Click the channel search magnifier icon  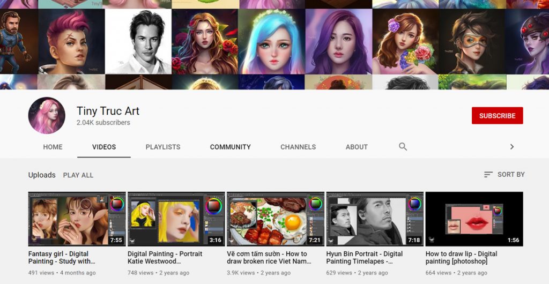coord(403,147)
